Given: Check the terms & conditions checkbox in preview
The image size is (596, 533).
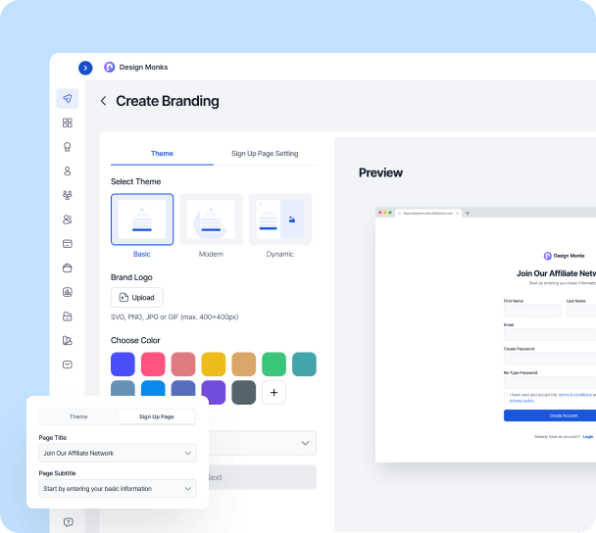Looking at the screenshot, I should (506, 395).
